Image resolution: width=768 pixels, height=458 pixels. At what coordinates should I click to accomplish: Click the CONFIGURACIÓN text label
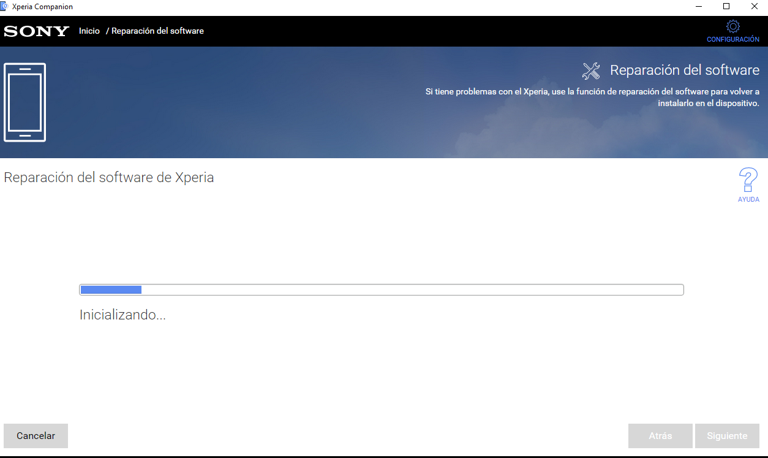click(732, 39)
